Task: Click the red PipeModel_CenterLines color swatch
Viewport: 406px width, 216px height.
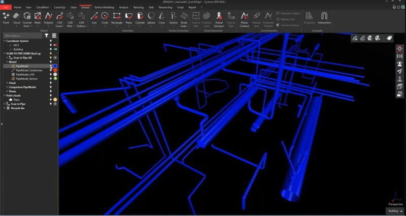Action: coord(55,70)
